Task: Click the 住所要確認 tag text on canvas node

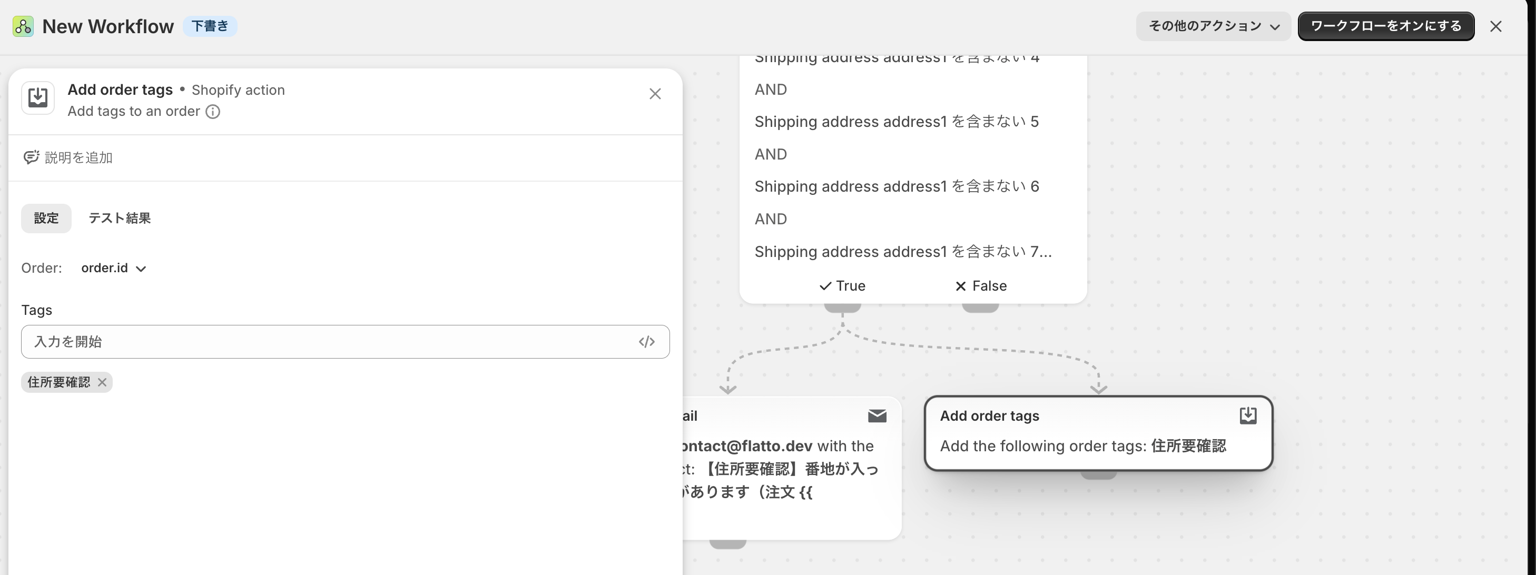Action: (x=1188, y=447)
